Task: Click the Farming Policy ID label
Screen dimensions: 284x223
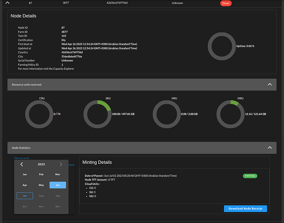Action: tap(28, 65)
